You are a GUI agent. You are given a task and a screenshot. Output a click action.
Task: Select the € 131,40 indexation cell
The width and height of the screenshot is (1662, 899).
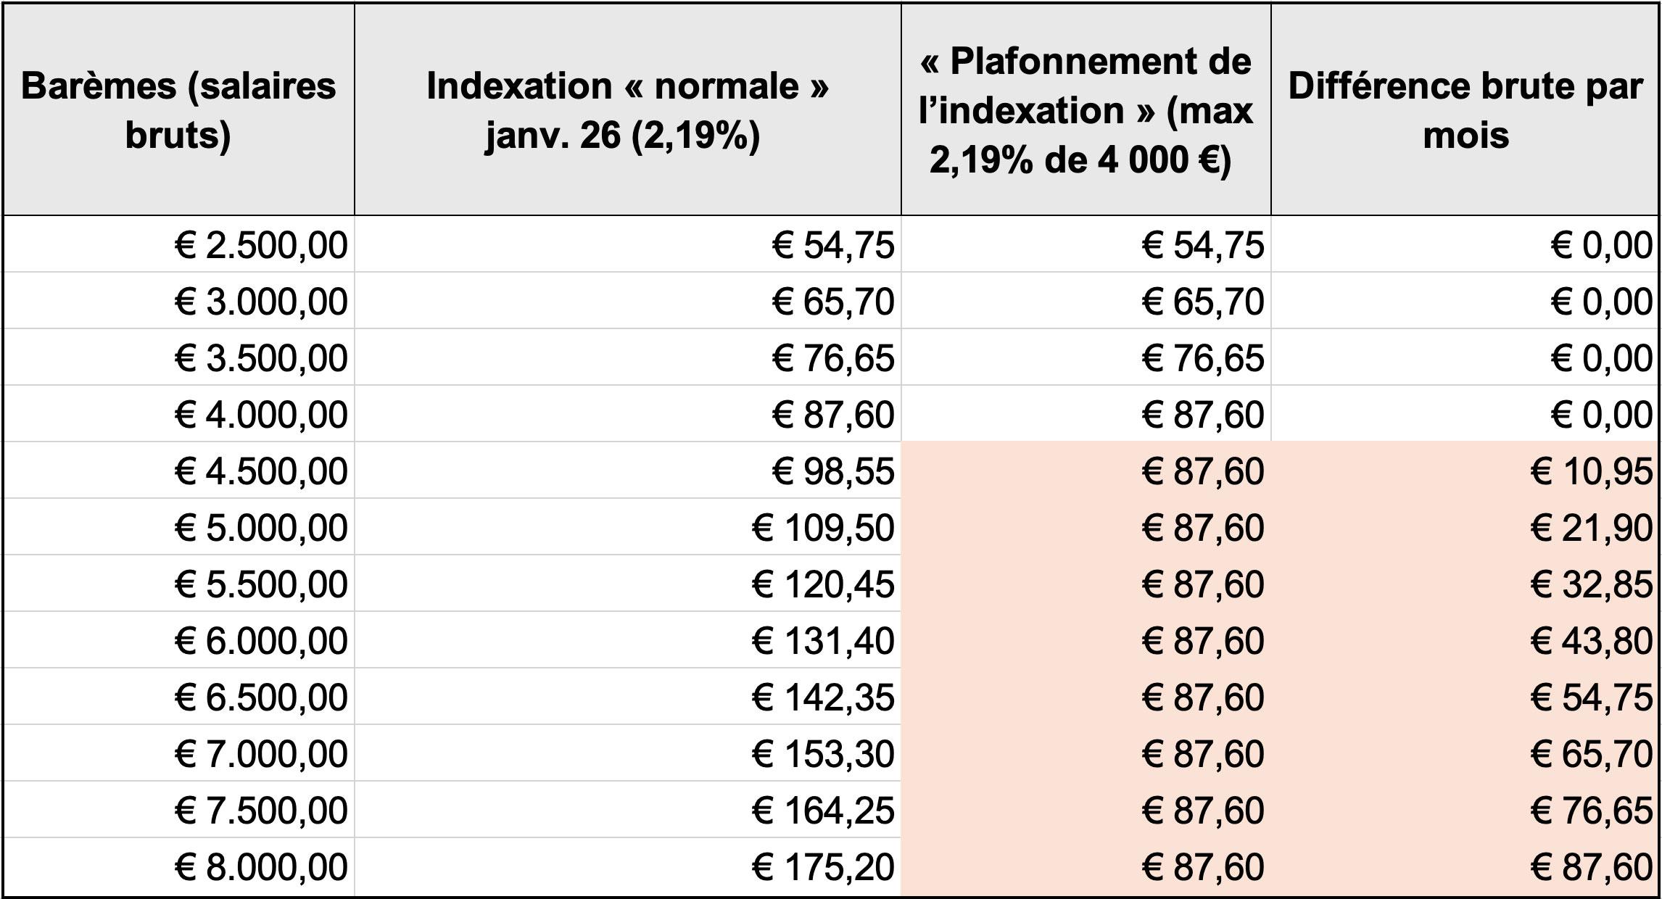[823, 641]
